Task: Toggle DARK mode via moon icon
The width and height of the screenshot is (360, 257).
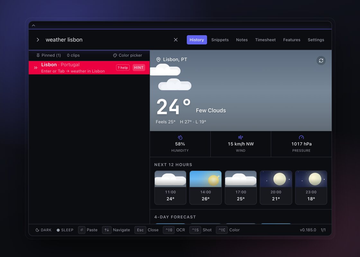Action: pyautogui.click(x=37, y=230)
